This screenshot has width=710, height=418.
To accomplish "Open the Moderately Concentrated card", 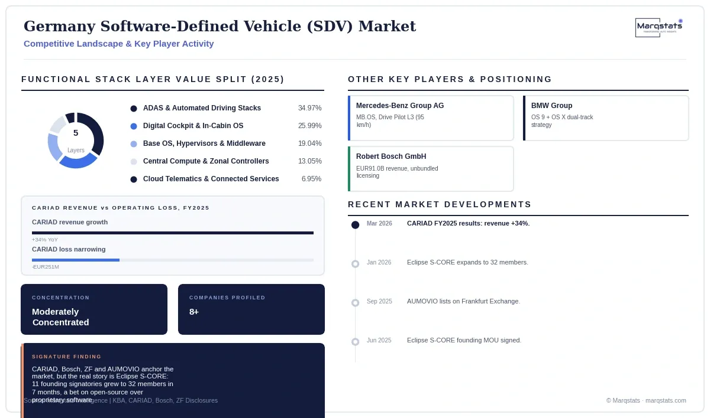I will (x=94, y=309).
